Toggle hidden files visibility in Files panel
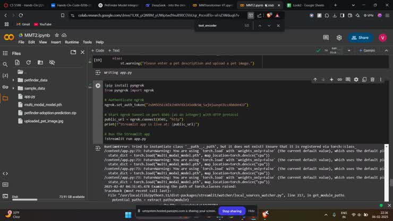Viewport: 393px width, 221px height. click(x=52, y=63)
